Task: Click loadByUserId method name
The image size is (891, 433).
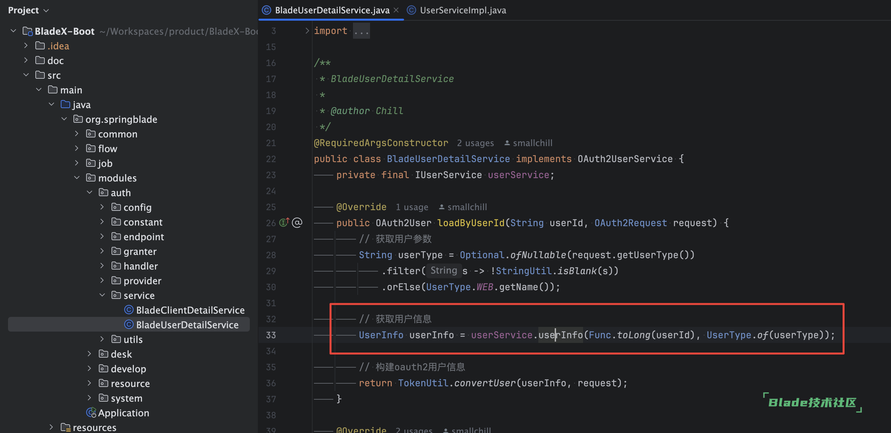Action: [471, 223]
